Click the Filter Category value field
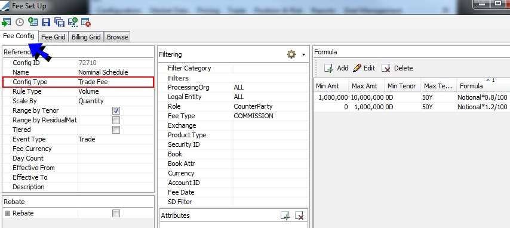The height and width of the screenshot is (228, 510). pos(271,68)
